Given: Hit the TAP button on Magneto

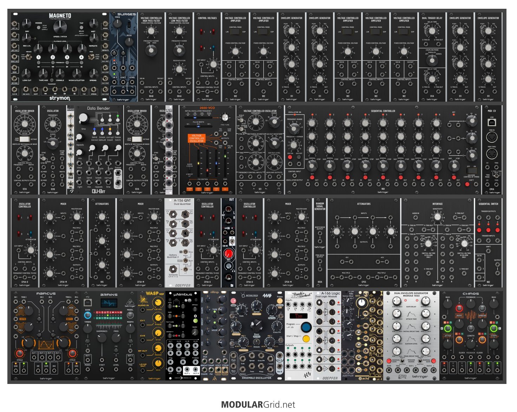Looking at the screenshot, I should pos(81,27).
